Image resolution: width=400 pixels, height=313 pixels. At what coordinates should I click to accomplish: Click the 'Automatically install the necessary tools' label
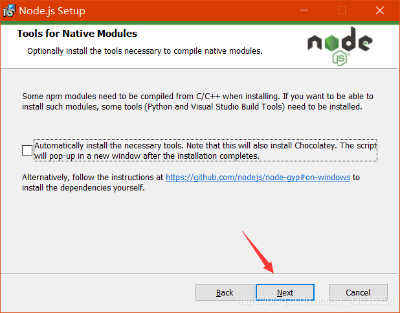[205, 150]
